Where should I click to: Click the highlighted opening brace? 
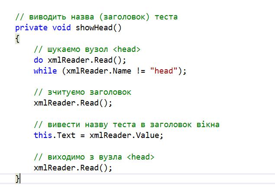coord(17,39)
